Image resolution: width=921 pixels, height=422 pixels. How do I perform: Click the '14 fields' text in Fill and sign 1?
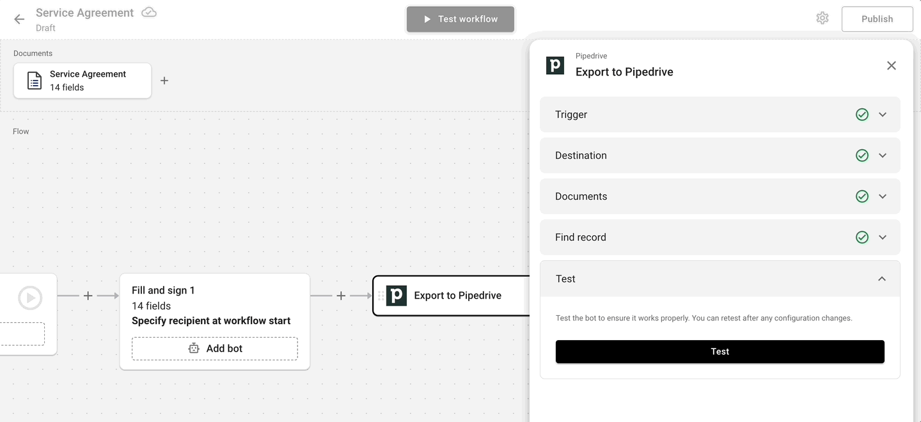tap(151, 306)
